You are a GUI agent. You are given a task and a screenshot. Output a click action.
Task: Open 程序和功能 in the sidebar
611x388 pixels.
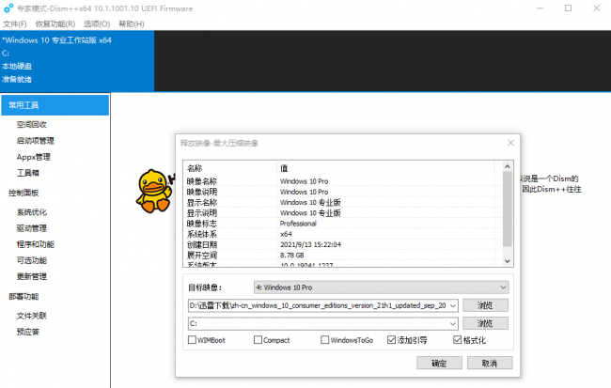[36, 244]
